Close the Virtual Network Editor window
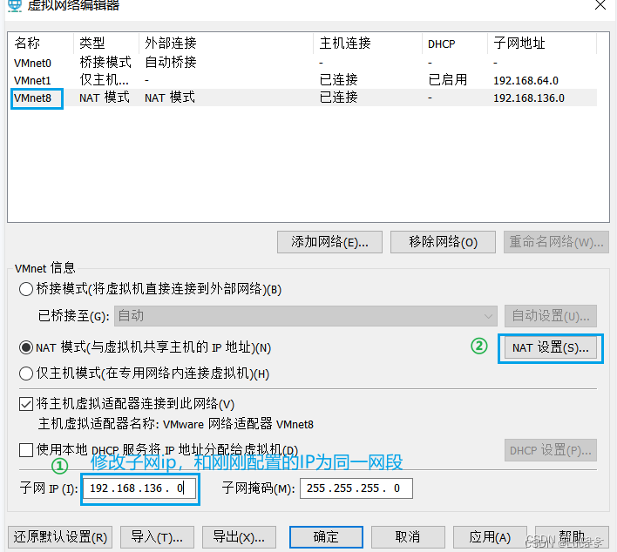617x552 pixels. 600,5
